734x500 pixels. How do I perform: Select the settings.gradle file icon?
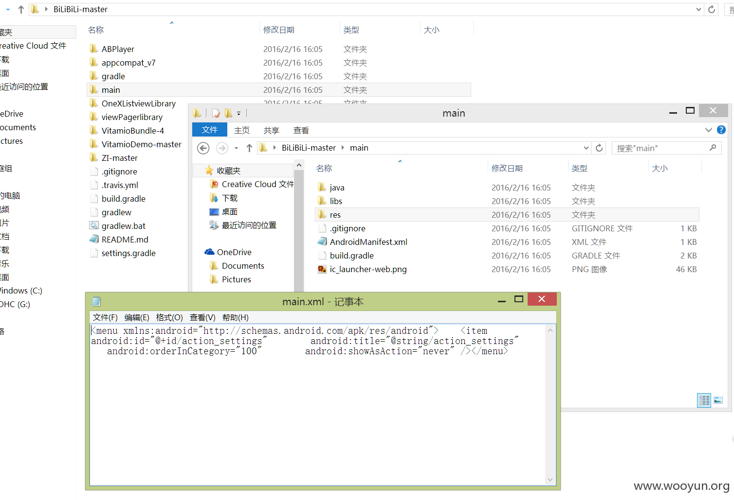click(94, 253)
